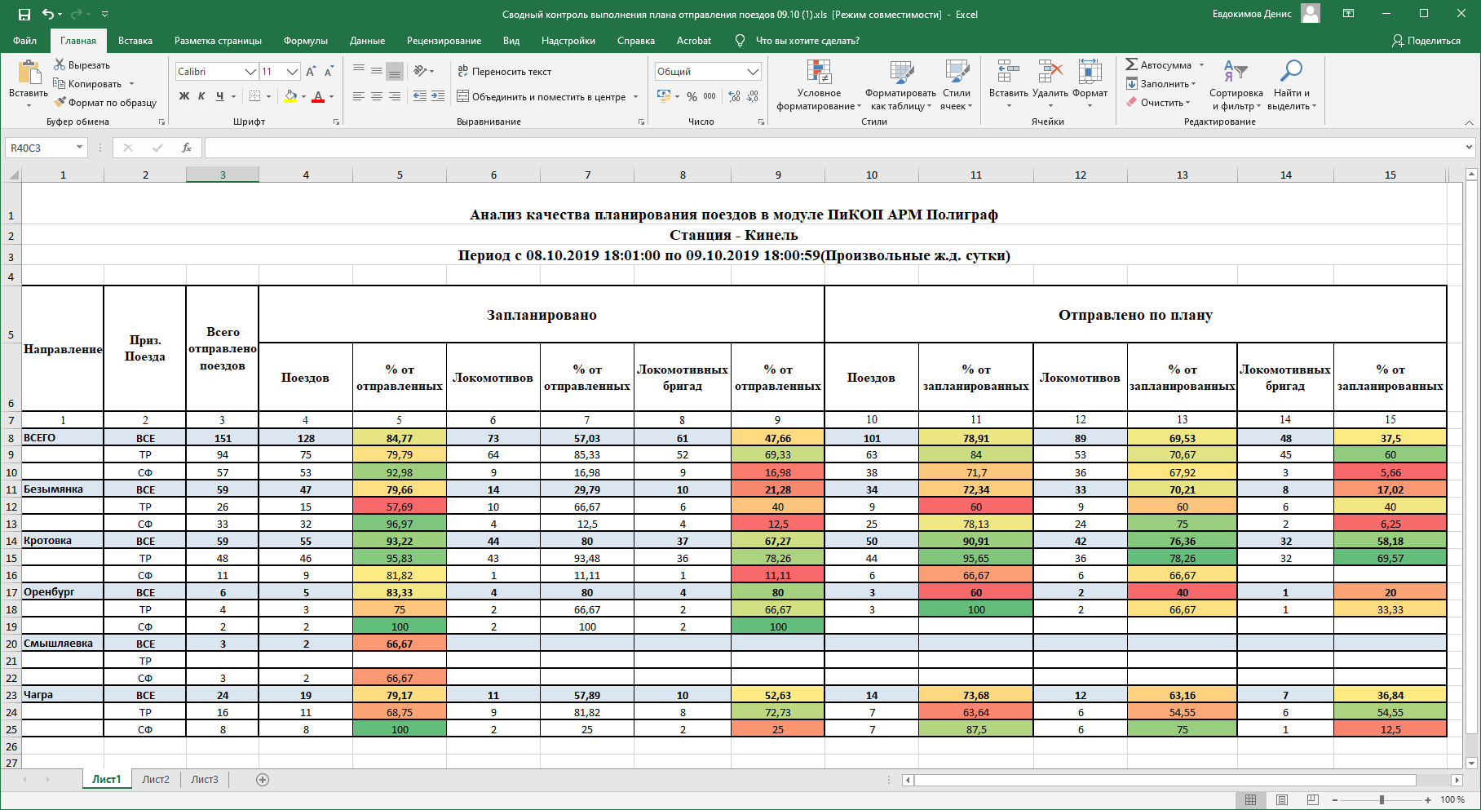Click the Sort and Filter icon
Image resolution: width=1481 pixels, height=810 pixels.
click(x=1235, y=73)
